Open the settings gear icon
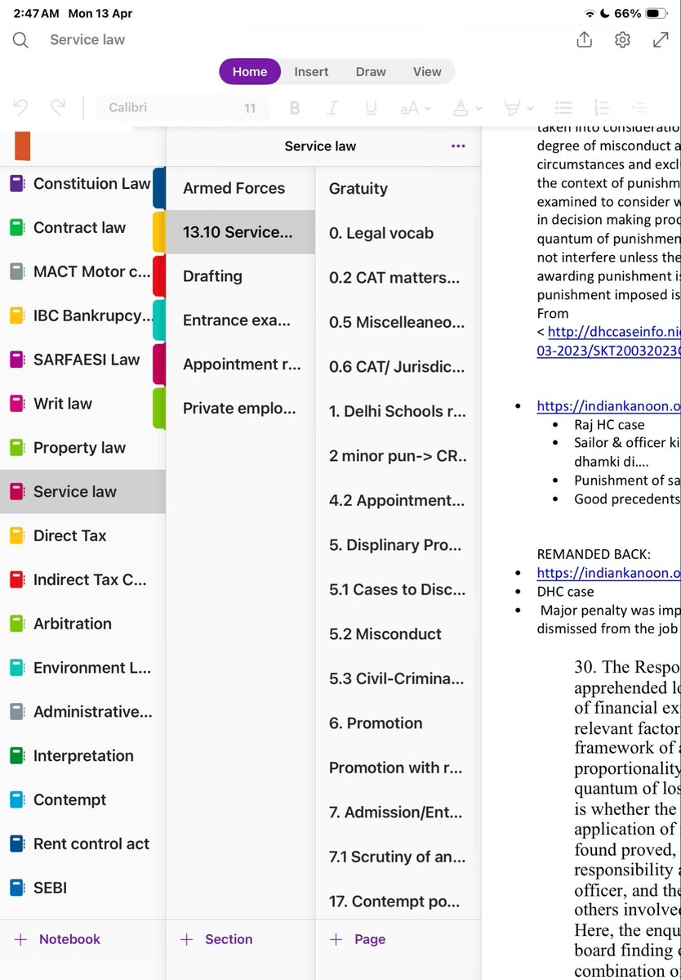The width and height of the screenshot is (681, 980). [622, 40]
